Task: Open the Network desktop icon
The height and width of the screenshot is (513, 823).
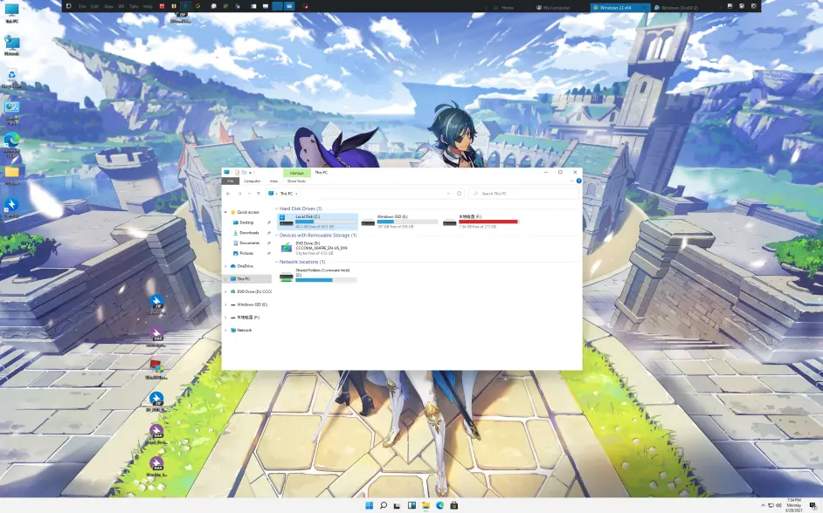Action: click(11, 45)
